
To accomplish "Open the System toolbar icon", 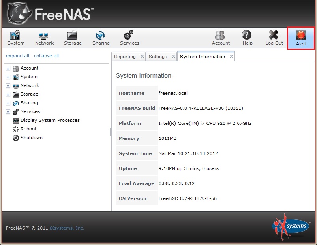I will pos(15,35).
